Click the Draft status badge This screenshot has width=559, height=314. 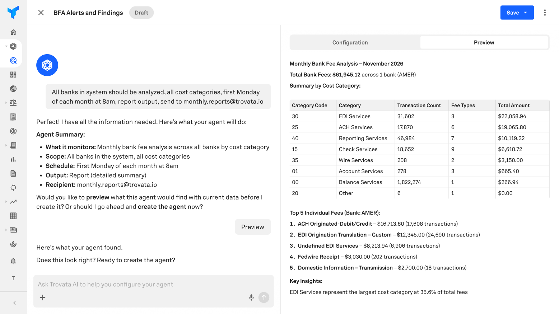141,13
